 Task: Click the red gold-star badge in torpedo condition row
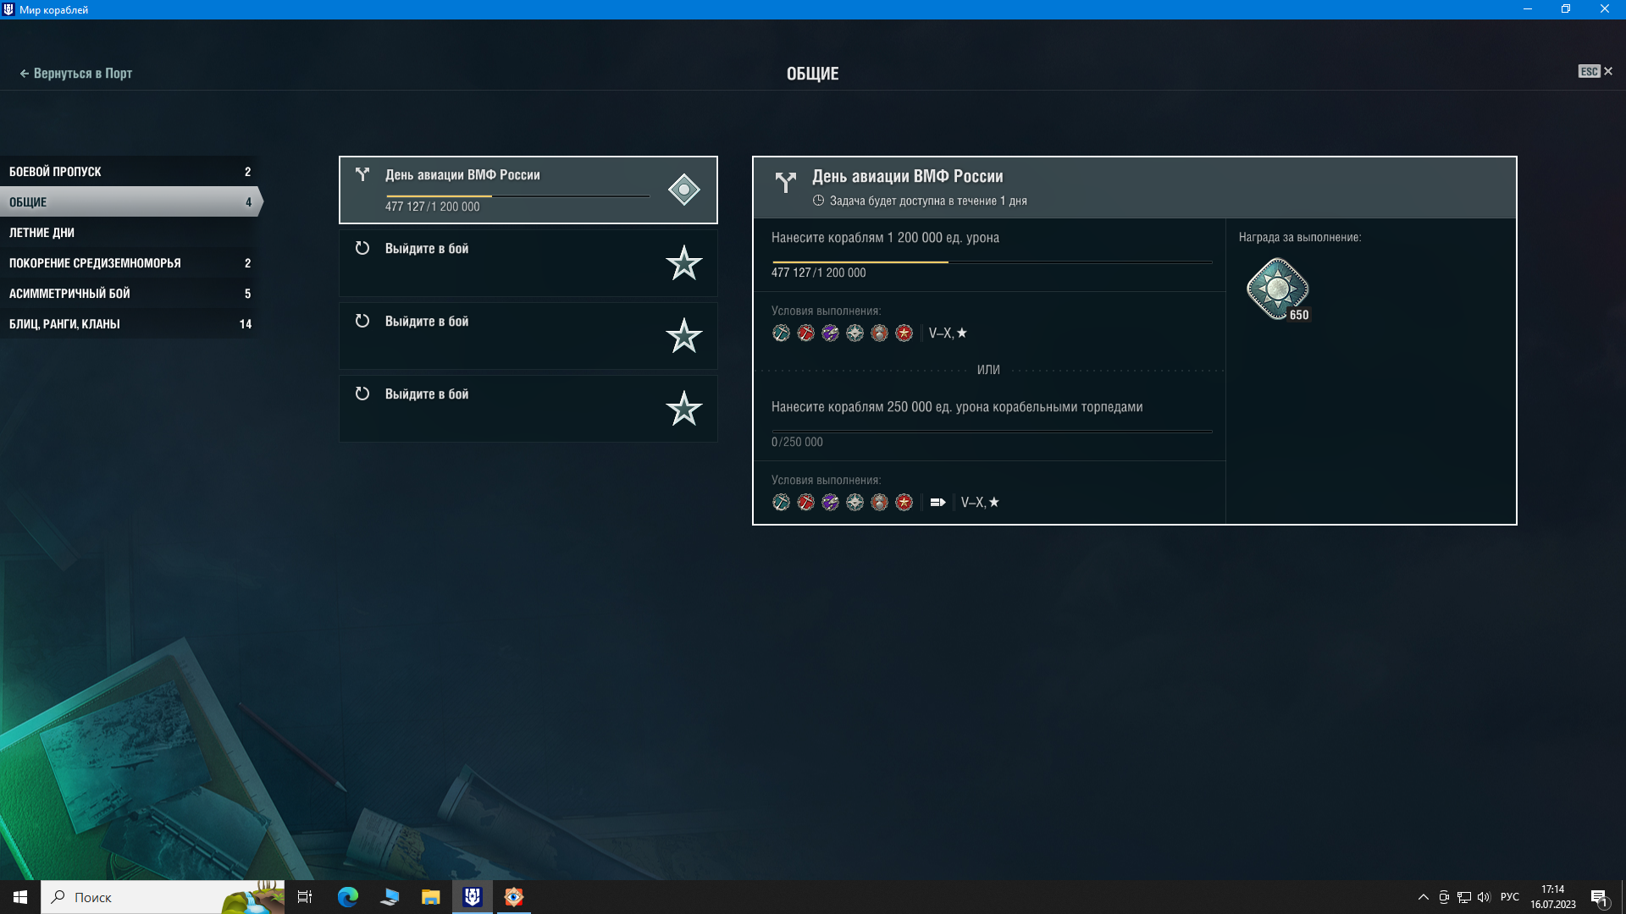(x=904, y=503)
